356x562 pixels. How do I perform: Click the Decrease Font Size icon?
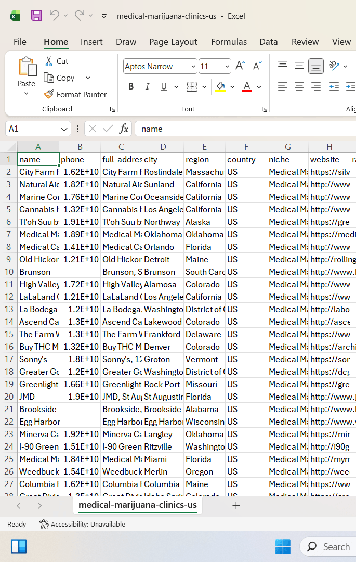pyautogui.click(x=257, y=66)
